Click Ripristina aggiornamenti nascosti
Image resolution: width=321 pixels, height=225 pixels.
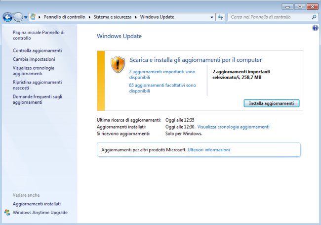37,85
